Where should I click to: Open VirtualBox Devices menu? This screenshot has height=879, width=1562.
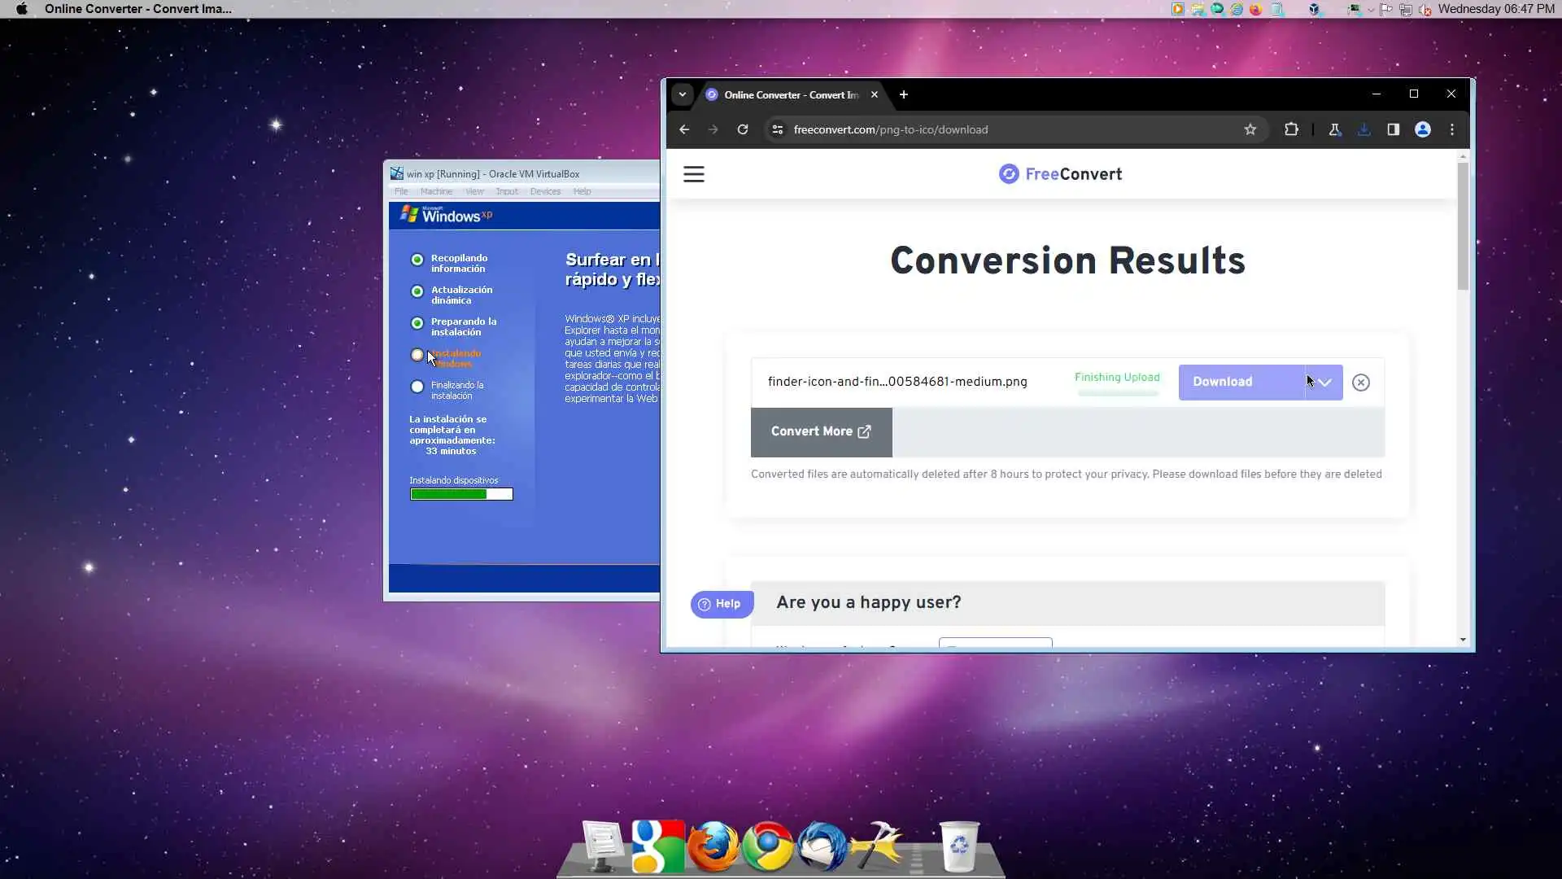[545, 192]
